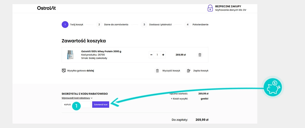Go to step 2 Dane do zamówienia
The height and width of the screenshot is (128, 305).
click(112, 25)
